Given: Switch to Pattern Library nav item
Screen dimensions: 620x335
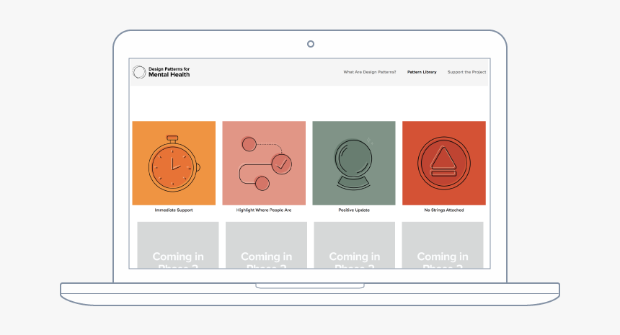Looking at the screenshot, I should click(x=422, y=72).
